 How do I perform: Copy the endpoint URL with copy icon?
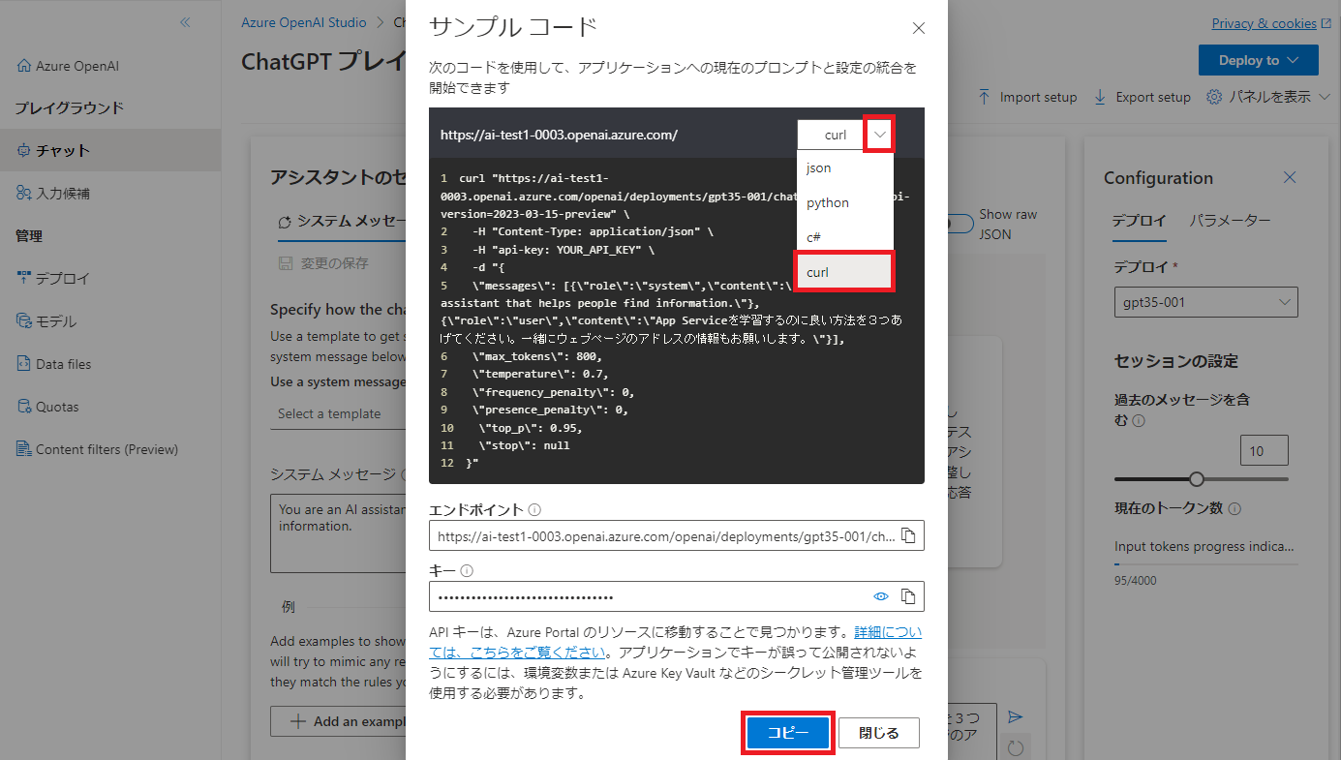pos(908,535)
